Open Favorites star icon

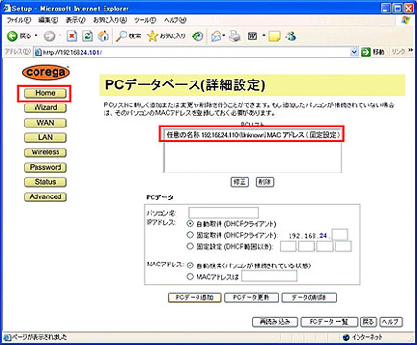point(152,36)
